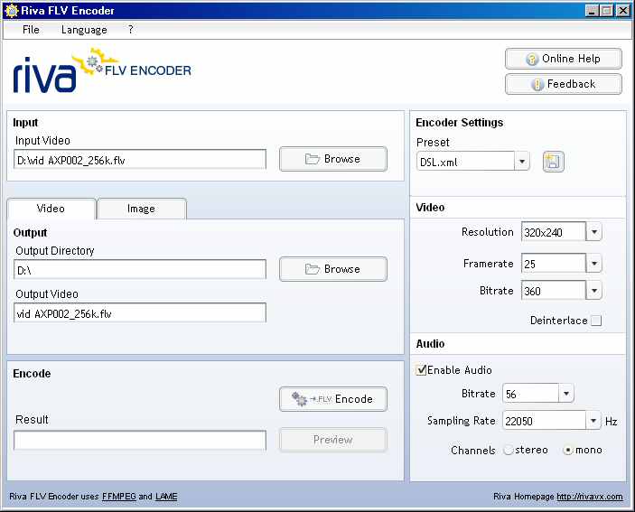Click the empty Result field
This screenshot has width=635, height=512.
click(140, 441)
